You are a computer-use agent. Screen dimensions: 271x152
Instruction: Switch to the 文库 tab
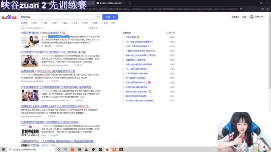coord(75,23)
